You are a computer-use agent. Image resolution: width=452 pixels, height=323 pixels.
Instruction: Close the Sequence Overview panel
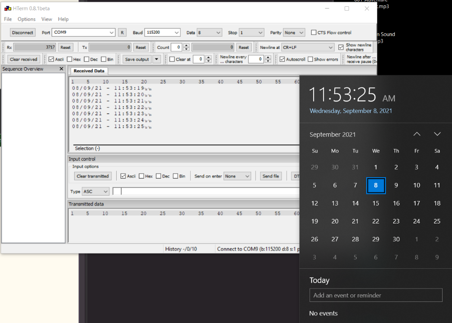pyautogui.click(x=62, y=69)
